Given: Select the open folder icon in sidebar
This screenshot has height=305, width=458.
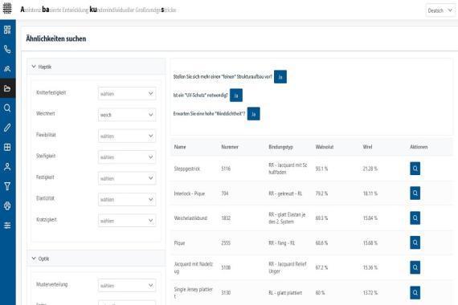Looking at the screenshot, I should [7, 88].
